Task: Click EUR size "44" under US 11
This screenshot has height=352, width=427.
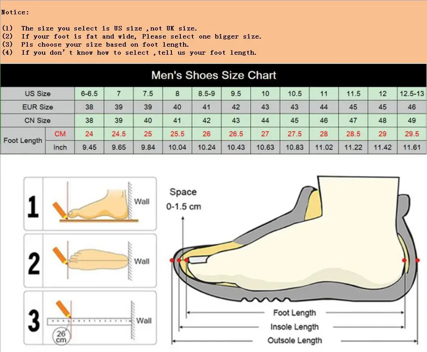Action: coord(324,107)
